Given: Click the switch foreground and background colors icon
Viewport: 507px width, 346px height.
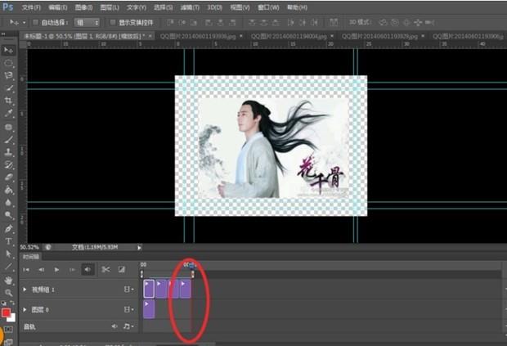Looking at the screenshot, I should (x=12, y=303).
